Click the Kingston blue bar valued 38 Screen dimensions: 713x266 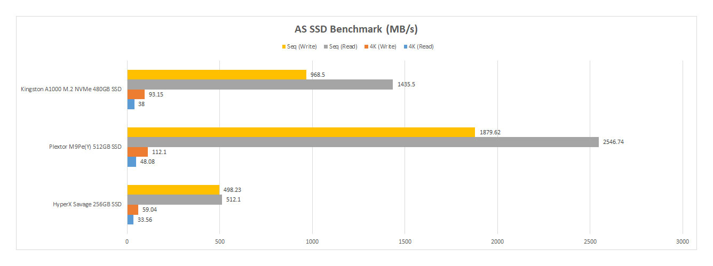(x=131, y=104)
